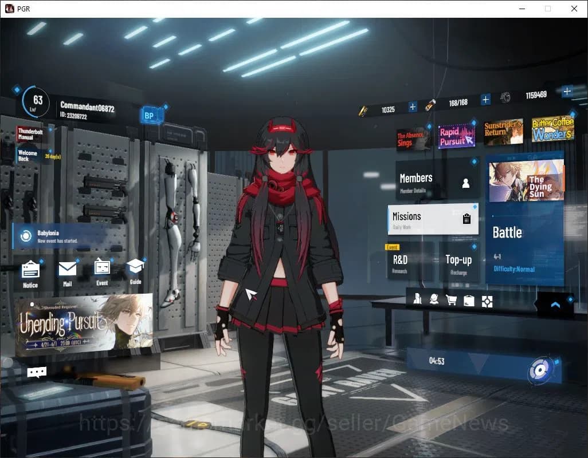The image size is (588, 458).
Task: Click the level 63 commandant badge
Action: click(36, 102)
